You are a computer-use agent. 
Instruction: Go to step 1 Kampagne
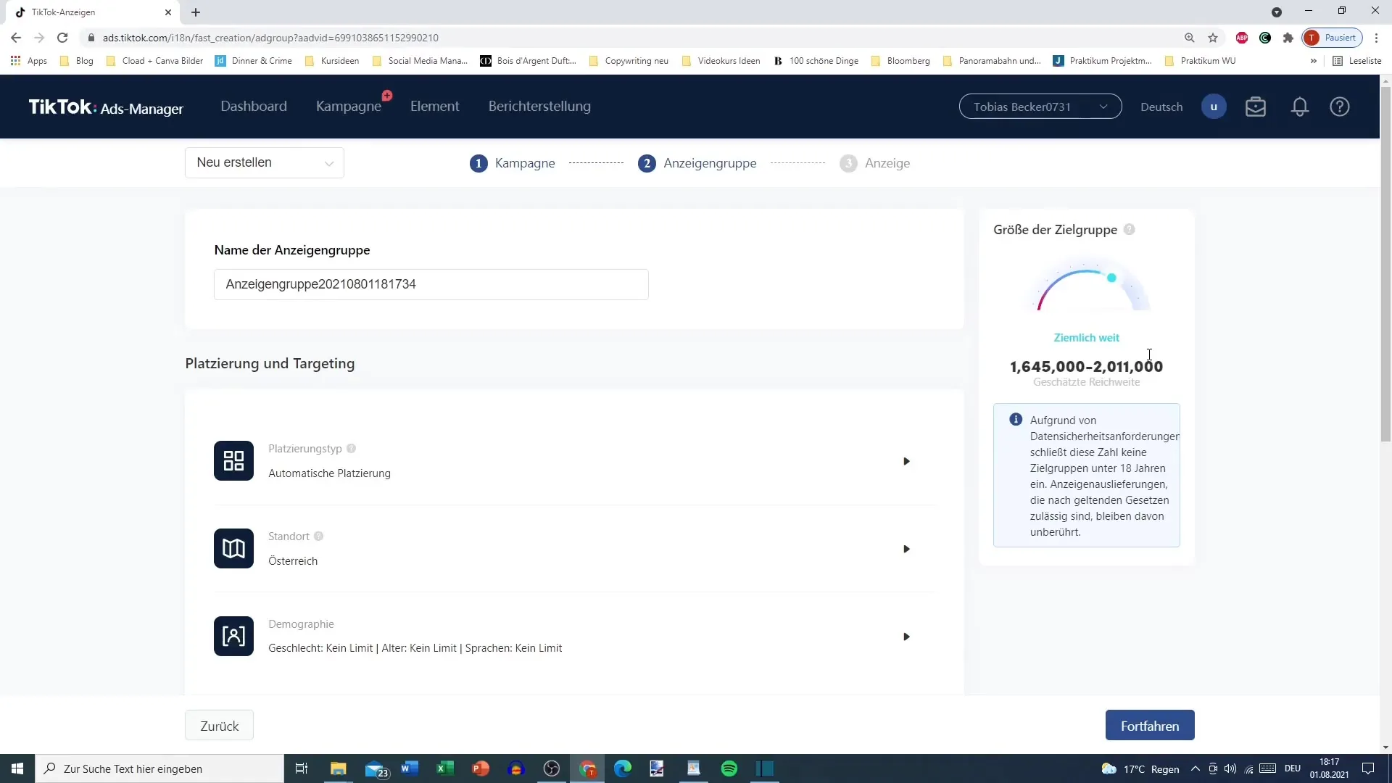[512, 163]
